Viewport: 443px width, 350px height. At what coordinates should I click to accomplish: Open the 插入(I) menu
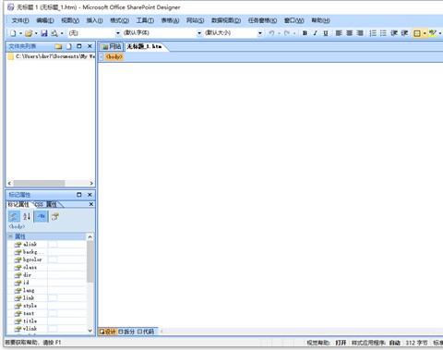coord(94,20)
